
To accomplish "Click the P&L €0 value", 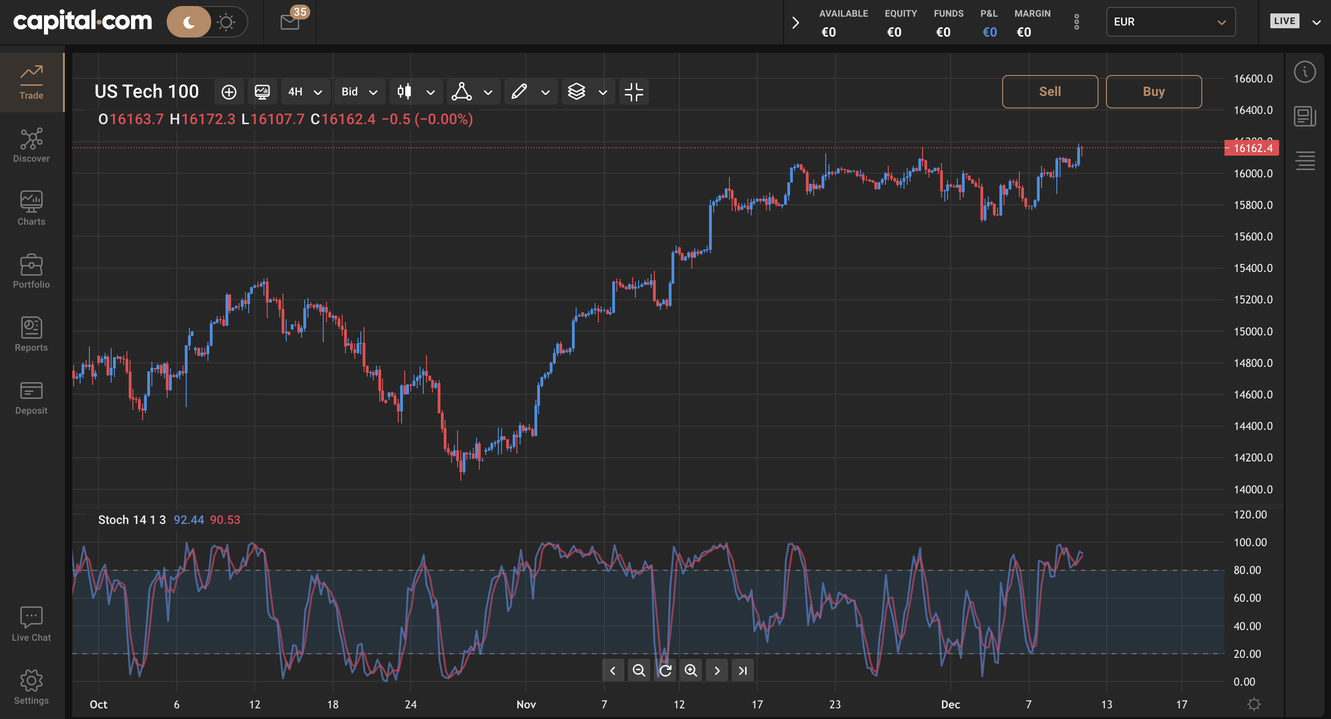I will point(990,32).
